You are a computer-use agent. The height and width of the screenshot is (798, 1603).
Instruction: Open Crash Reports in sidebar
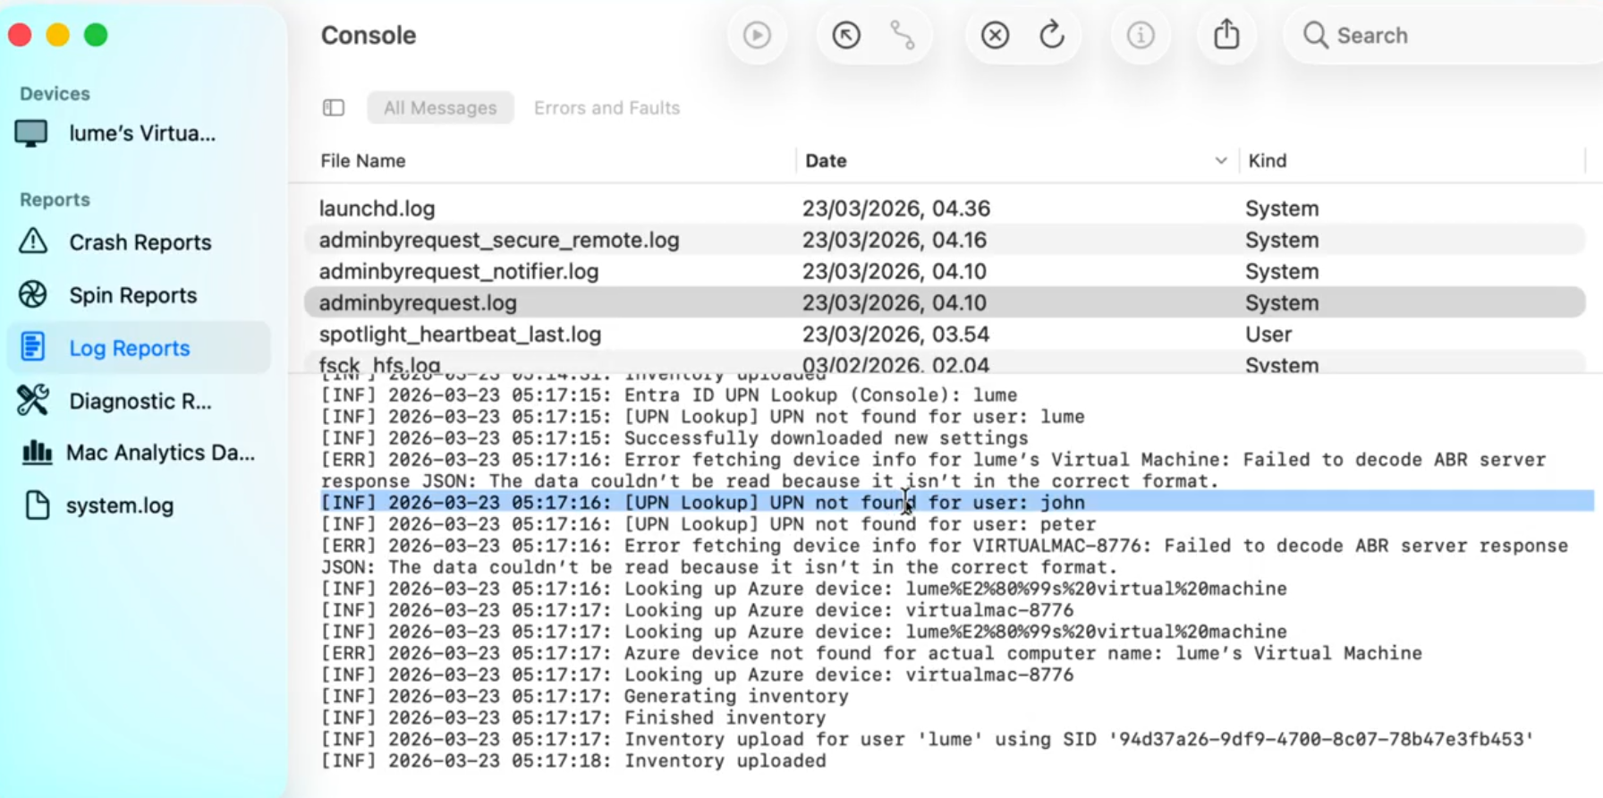(x=140, y=242)
